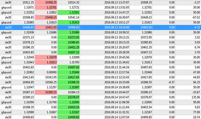Screen dimensions: 201x119
Task: Select the trade closed at 2016.09.13 13:37:07
Action: coord(100,3)
